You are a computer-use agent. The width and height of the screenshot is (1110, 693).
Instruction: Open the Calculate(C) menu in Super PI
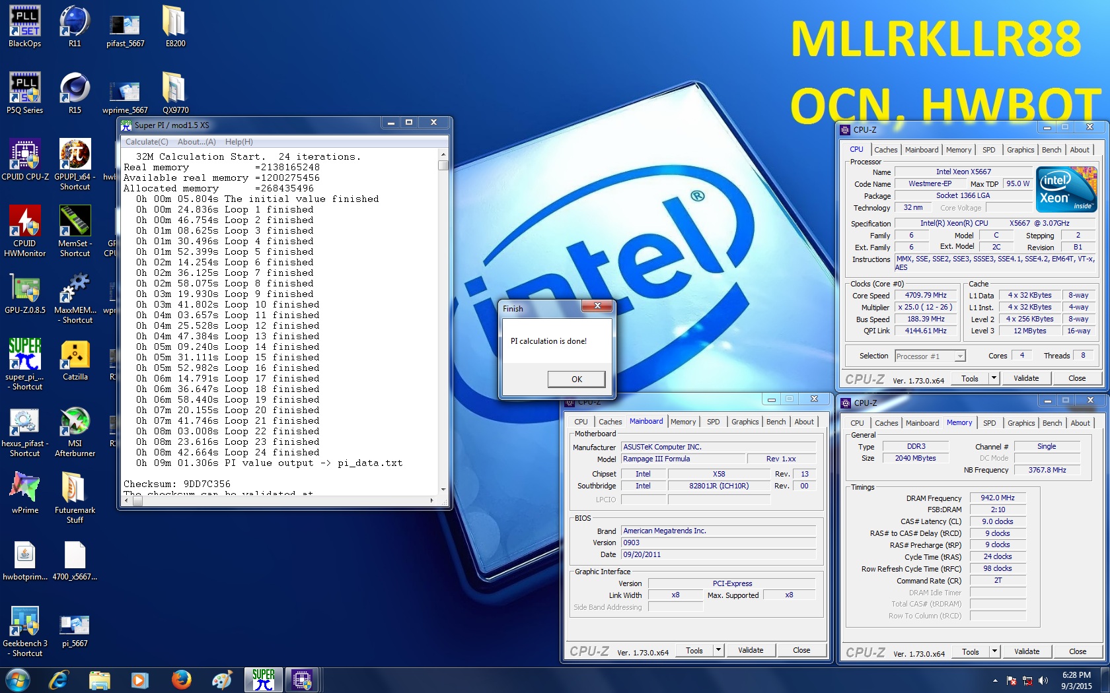(147, 142)
